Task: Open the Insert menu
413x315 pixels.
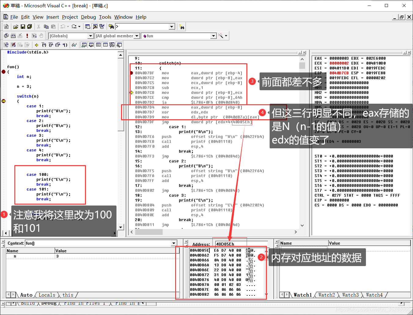Action: click(53, 17)
